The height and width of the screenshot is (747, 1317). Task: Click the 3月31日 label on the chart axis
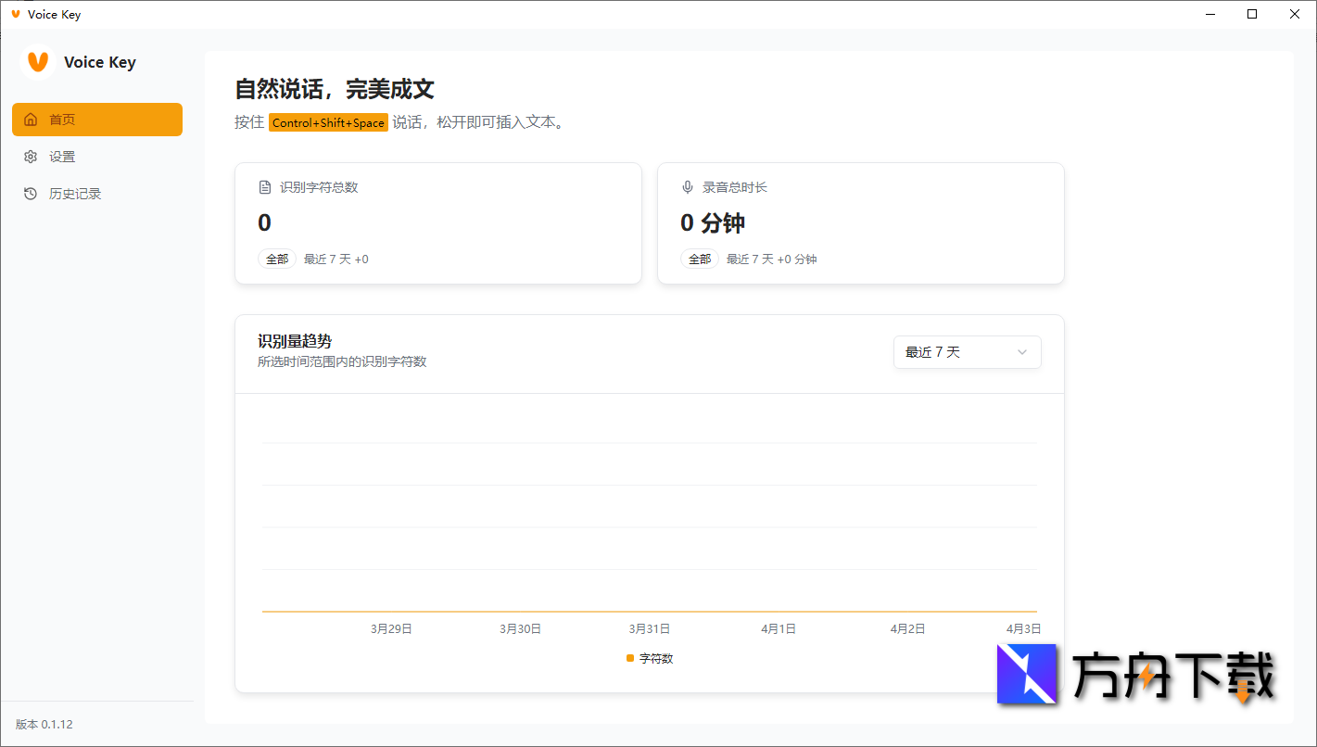648,627
